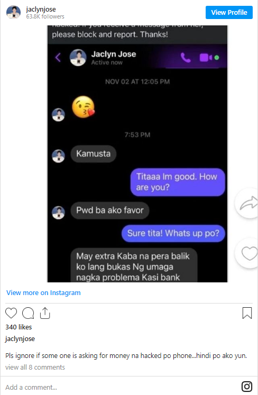Save the post with the bookmark icon

point(247,313)
